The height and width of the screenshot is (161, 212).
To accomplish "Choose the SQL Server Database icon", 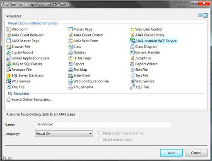I will (8, 75).
